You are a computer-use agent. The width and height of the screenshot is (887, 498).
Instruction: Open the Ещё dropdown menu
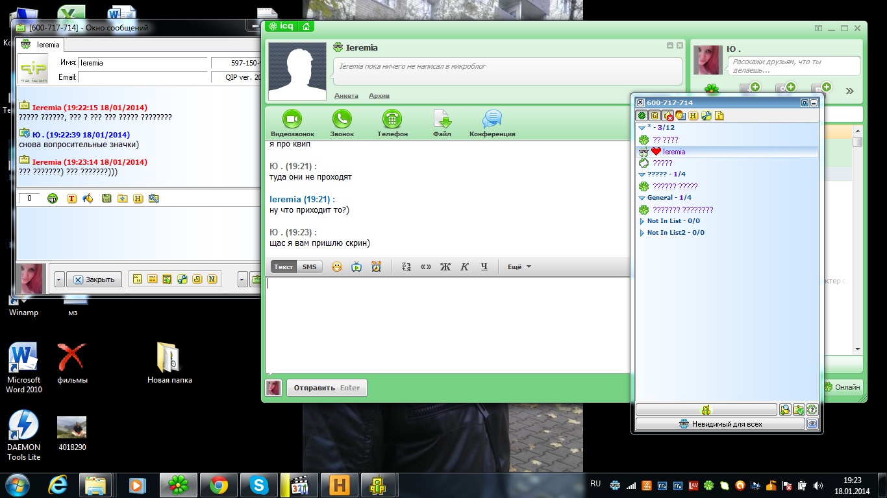(x=519, y=267)
